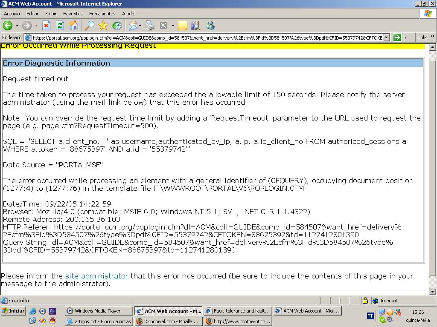Image resolution: width=437 pixels, height=327 pixels.
Task: Open the orange sphere tray icon
Action: tap(390, 312)
